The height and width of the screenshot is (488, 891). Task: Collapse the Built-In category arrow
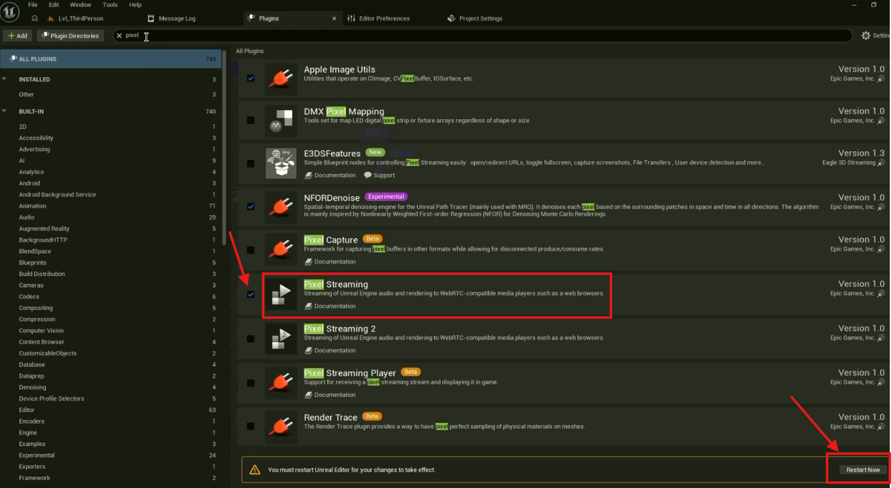pyautogui.click(x=5, y=111)
